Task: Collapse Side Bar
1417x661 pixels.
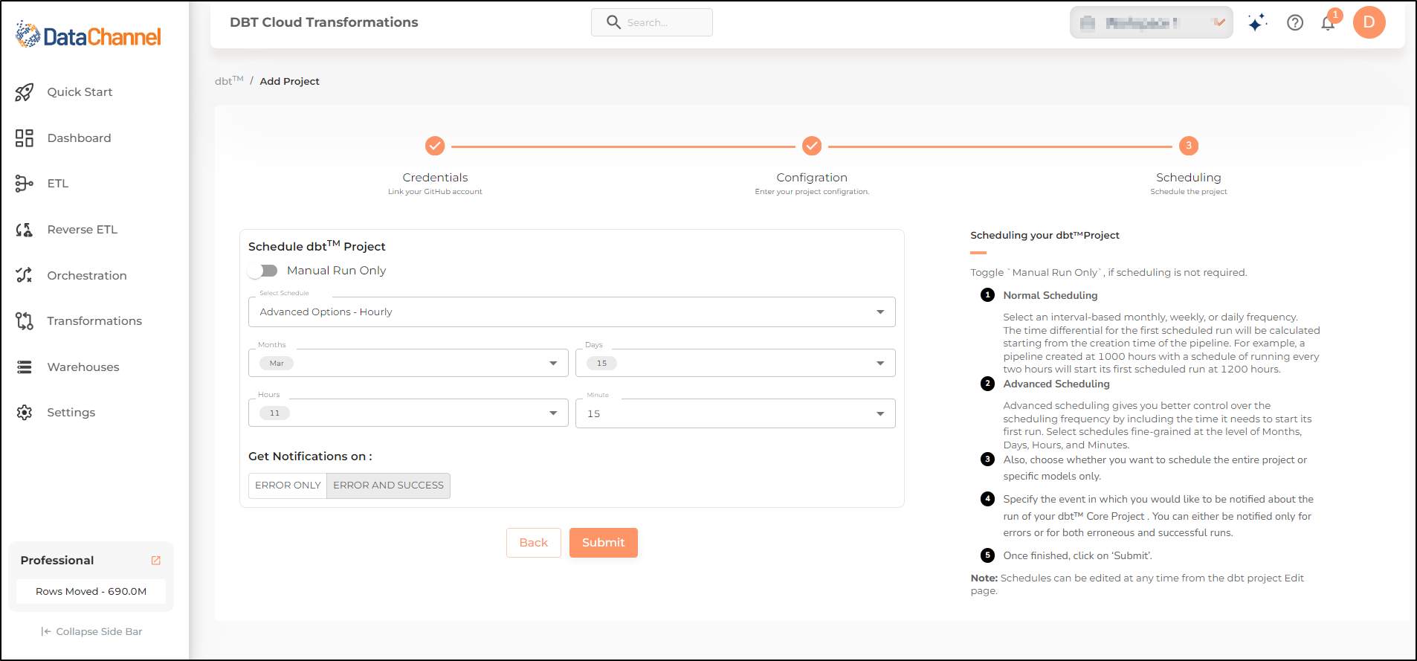Action: 91,631
